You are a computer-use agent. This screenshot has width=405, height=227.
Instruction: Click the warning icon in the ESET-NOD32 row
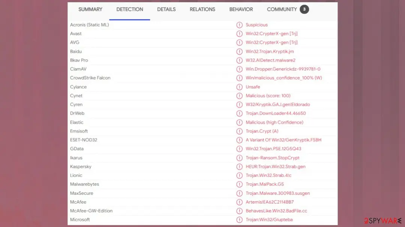(239, 140)
